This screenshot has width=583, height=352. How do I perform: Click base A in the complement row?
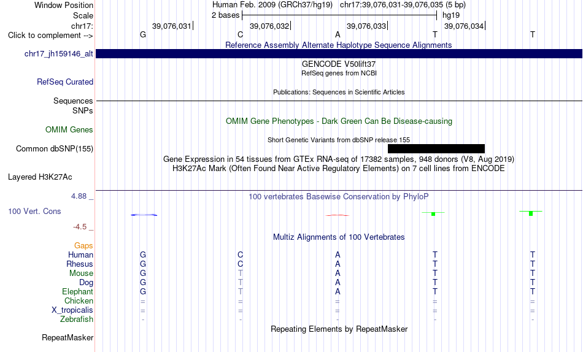(x=338, y=34)
